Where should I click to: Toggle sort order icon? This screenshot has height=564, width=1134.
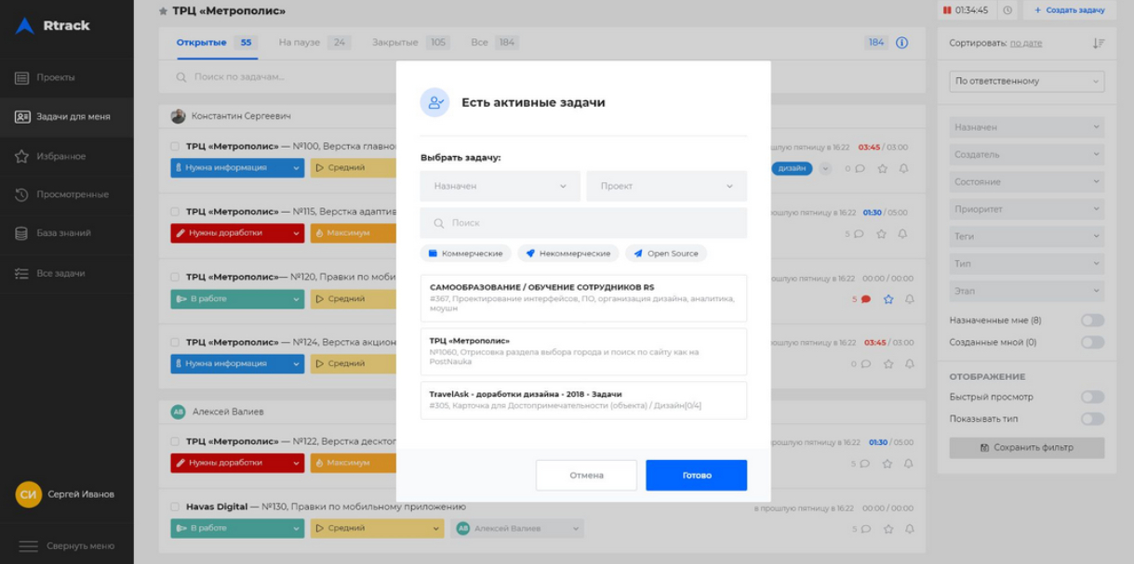coord(1099,44)
